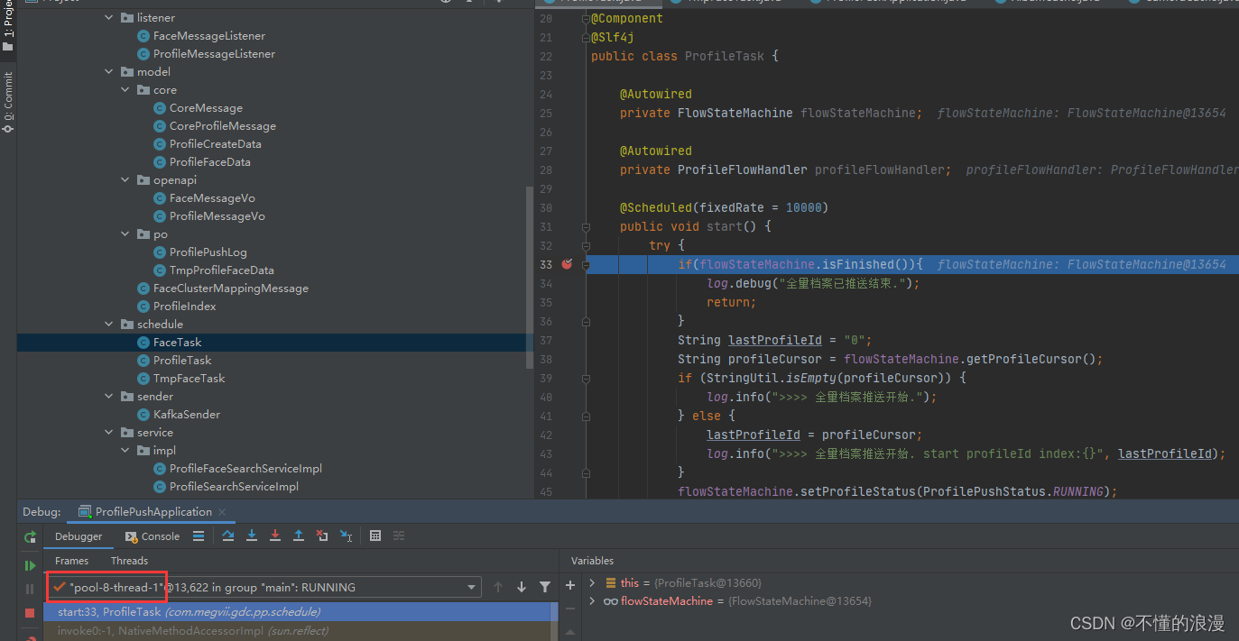The image size is (1239, 641).
Task: Fold the start() method at line 31
Action: click(x=586, y=227)
